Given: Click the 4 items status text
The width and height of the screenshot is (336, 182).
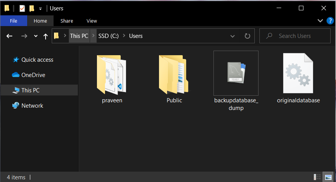Looking at the screenshot, I should coord(16,177).
